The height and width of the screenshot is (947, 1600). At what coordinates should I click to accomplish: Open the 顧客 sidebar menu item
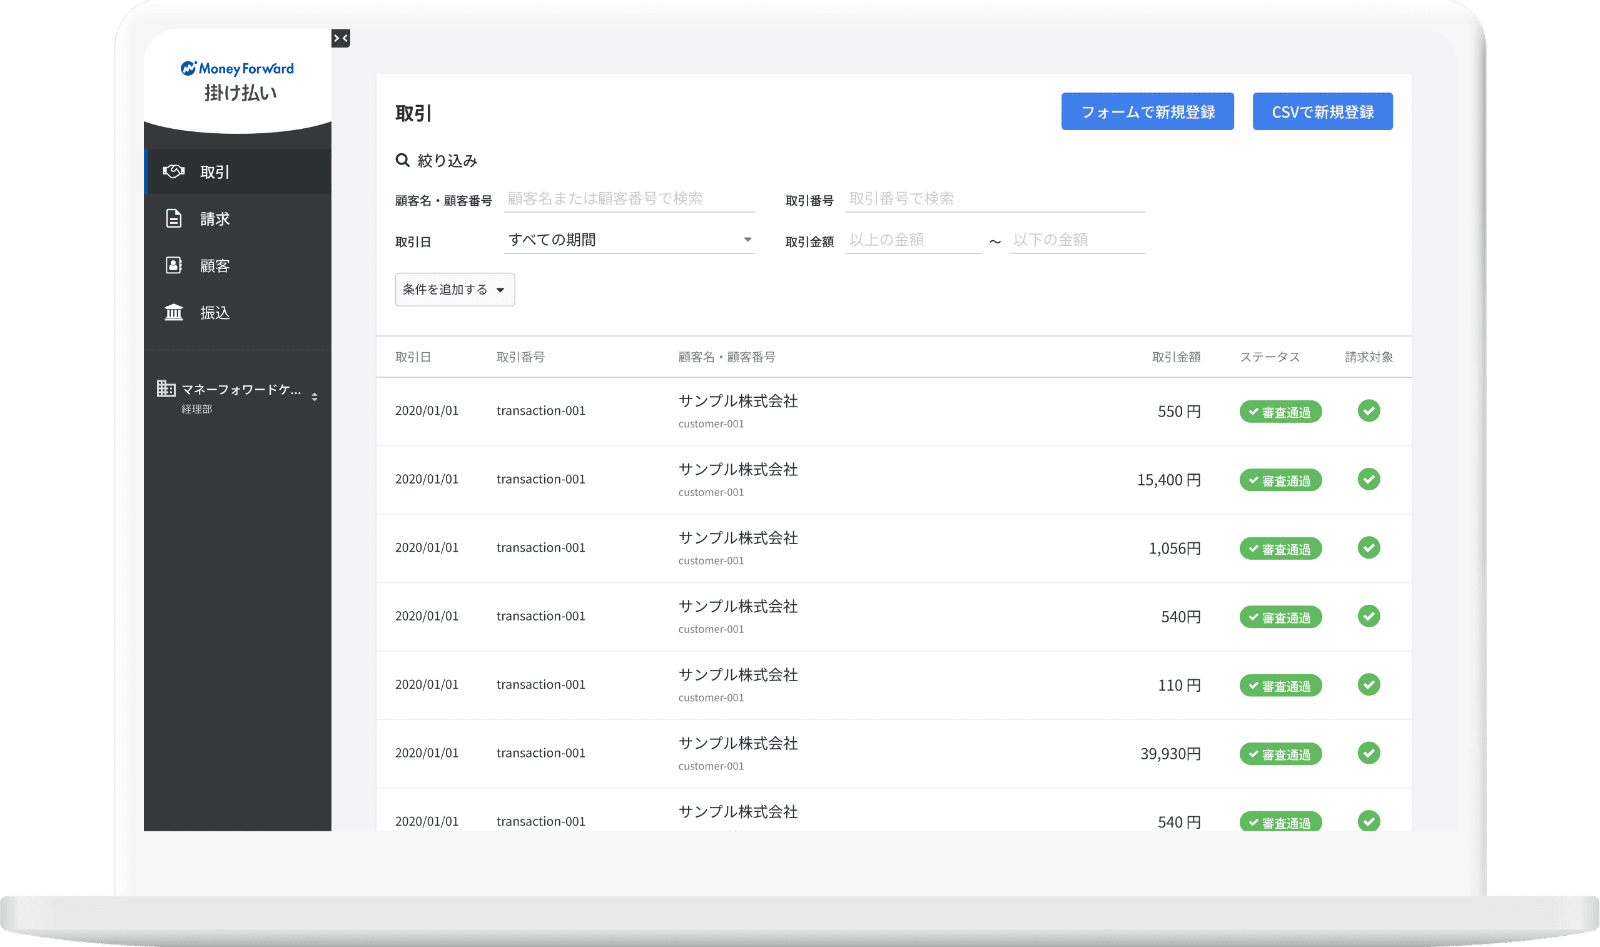(x=215, y=266)
